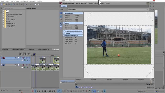Click track 2 Track FX icon
Image resolution: width=165 pixels, height=93 pixels.
click(21, 65)
